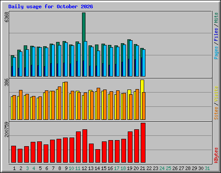Click the Sites legend label
This screenshot has height=173, width=221.
pyautogui.click(x=216, y=113)
